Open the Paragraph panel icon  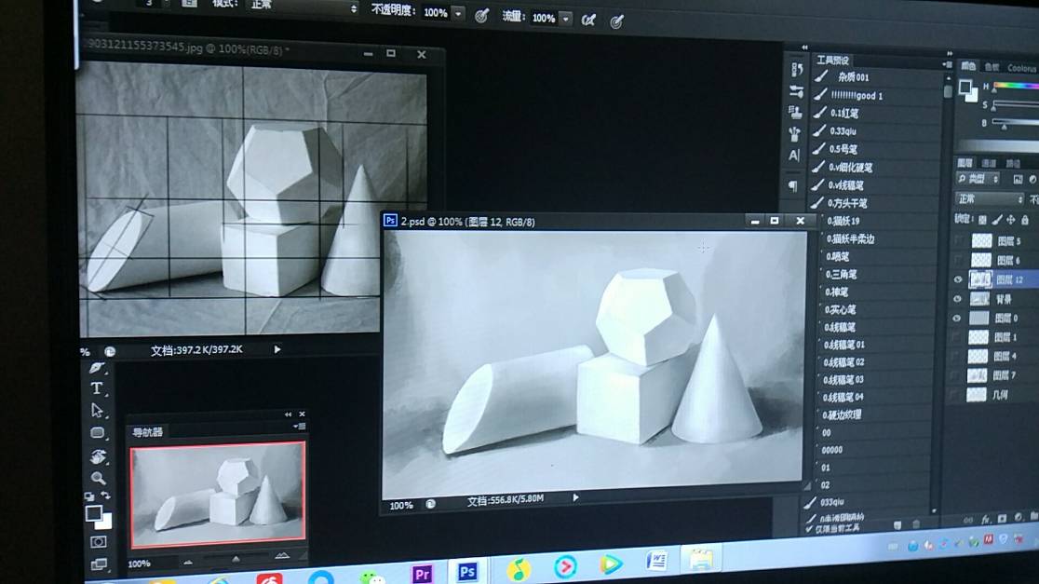[x=792, y=186]
